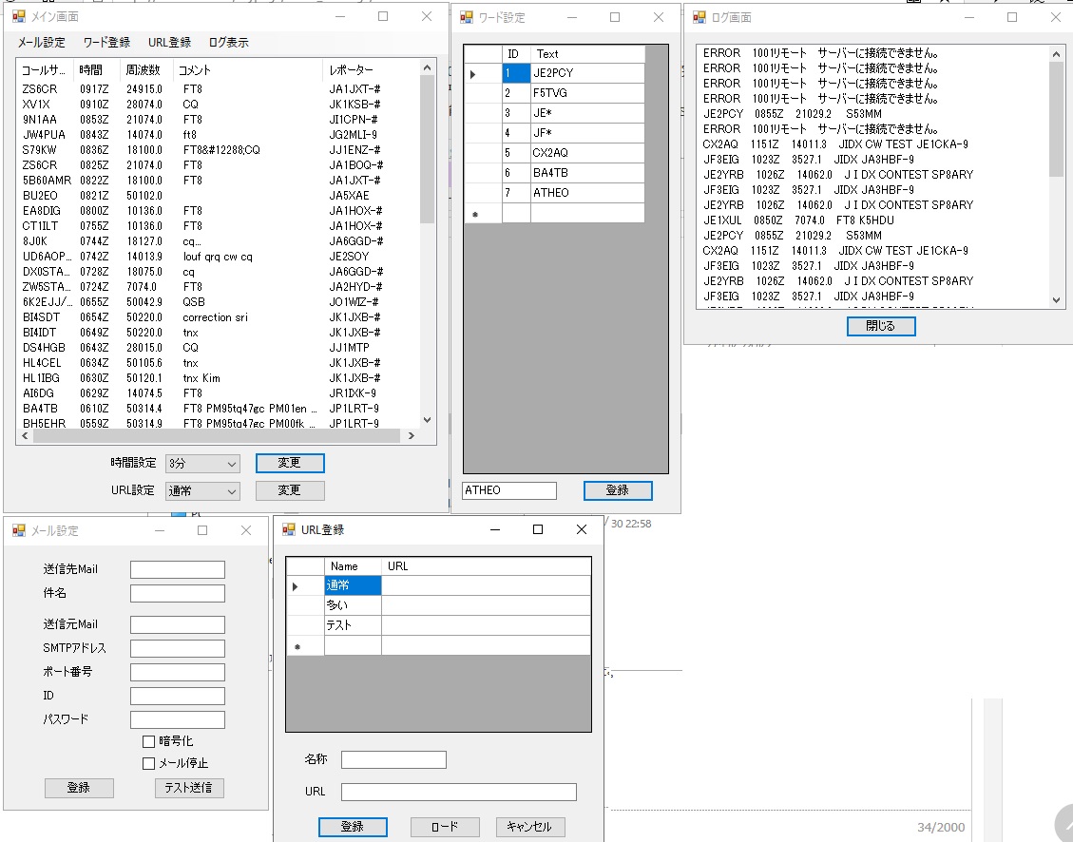The image size is (1073, 842).
Task: Click the ログ画面 window title icon
Action: click(699, 17)
